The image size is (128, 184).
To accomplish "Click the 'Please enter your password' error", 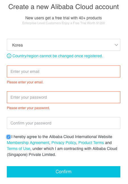I will (28, 108).
